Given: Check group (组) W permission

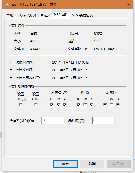Looking at the screenshot, I should (x=85, y=105).
